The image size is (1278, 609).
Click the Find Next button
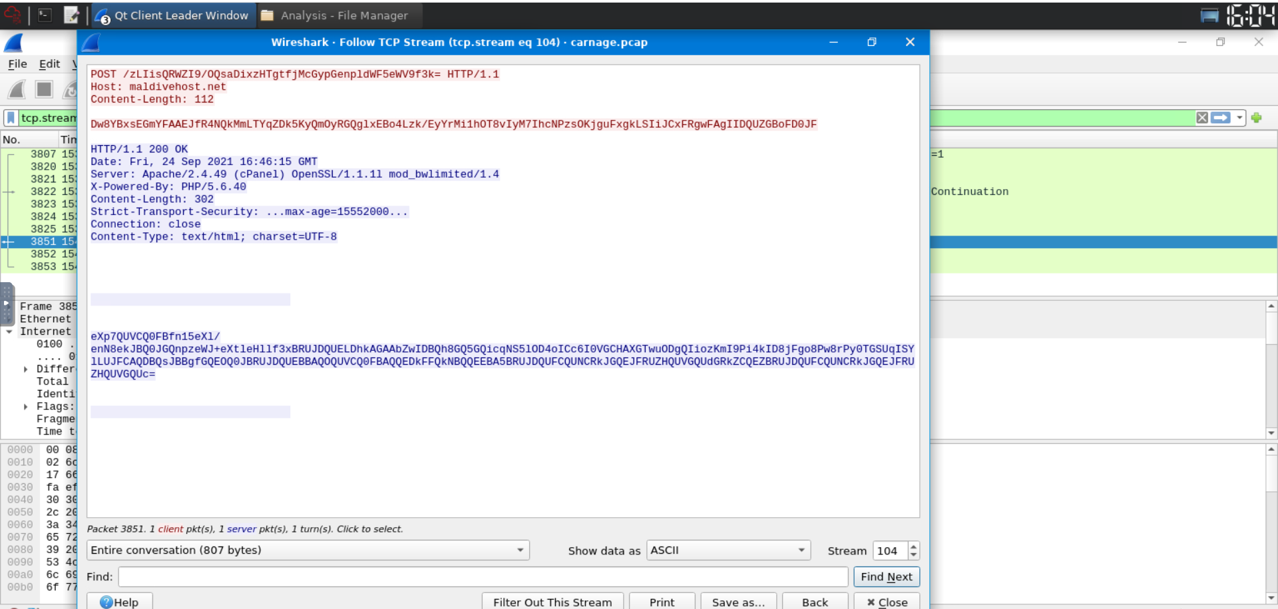[x=887, y=576]
